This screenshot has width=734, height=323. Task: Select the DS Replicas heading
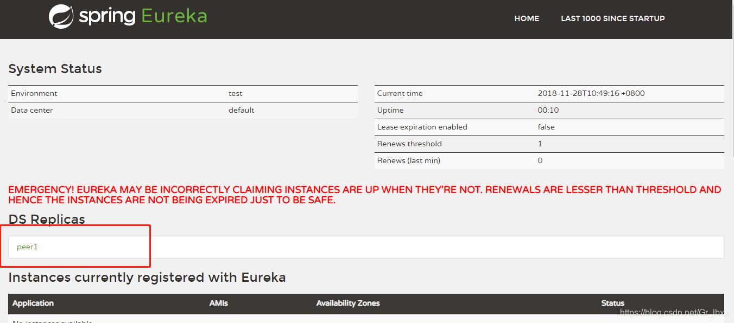coord(47,219)
